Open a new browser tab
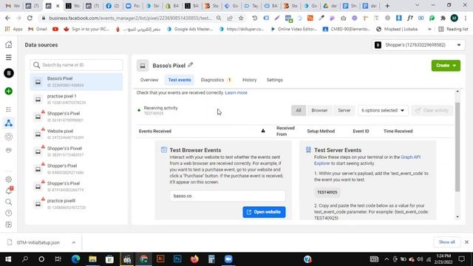 point(387,6)
